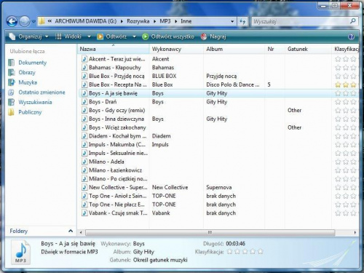
Task: Set first rating star in details pane
Action: pos(229,252)
